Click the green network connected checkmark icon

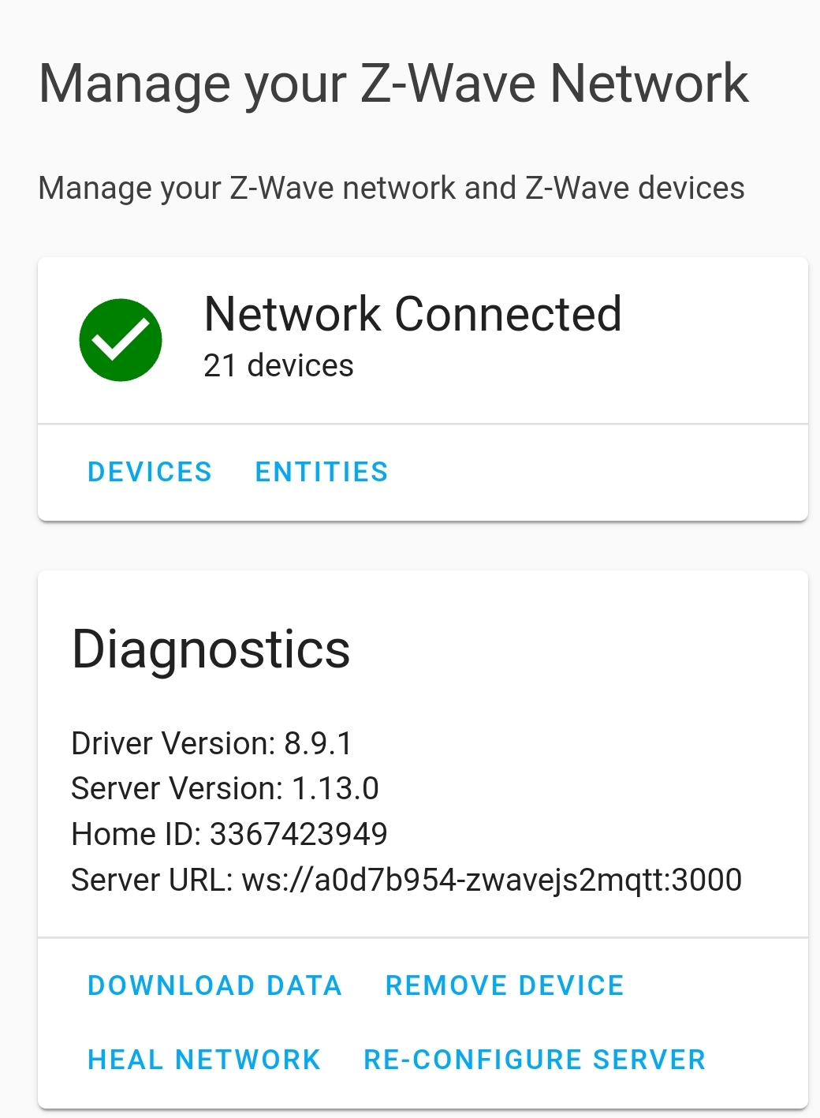coord(120,339)
